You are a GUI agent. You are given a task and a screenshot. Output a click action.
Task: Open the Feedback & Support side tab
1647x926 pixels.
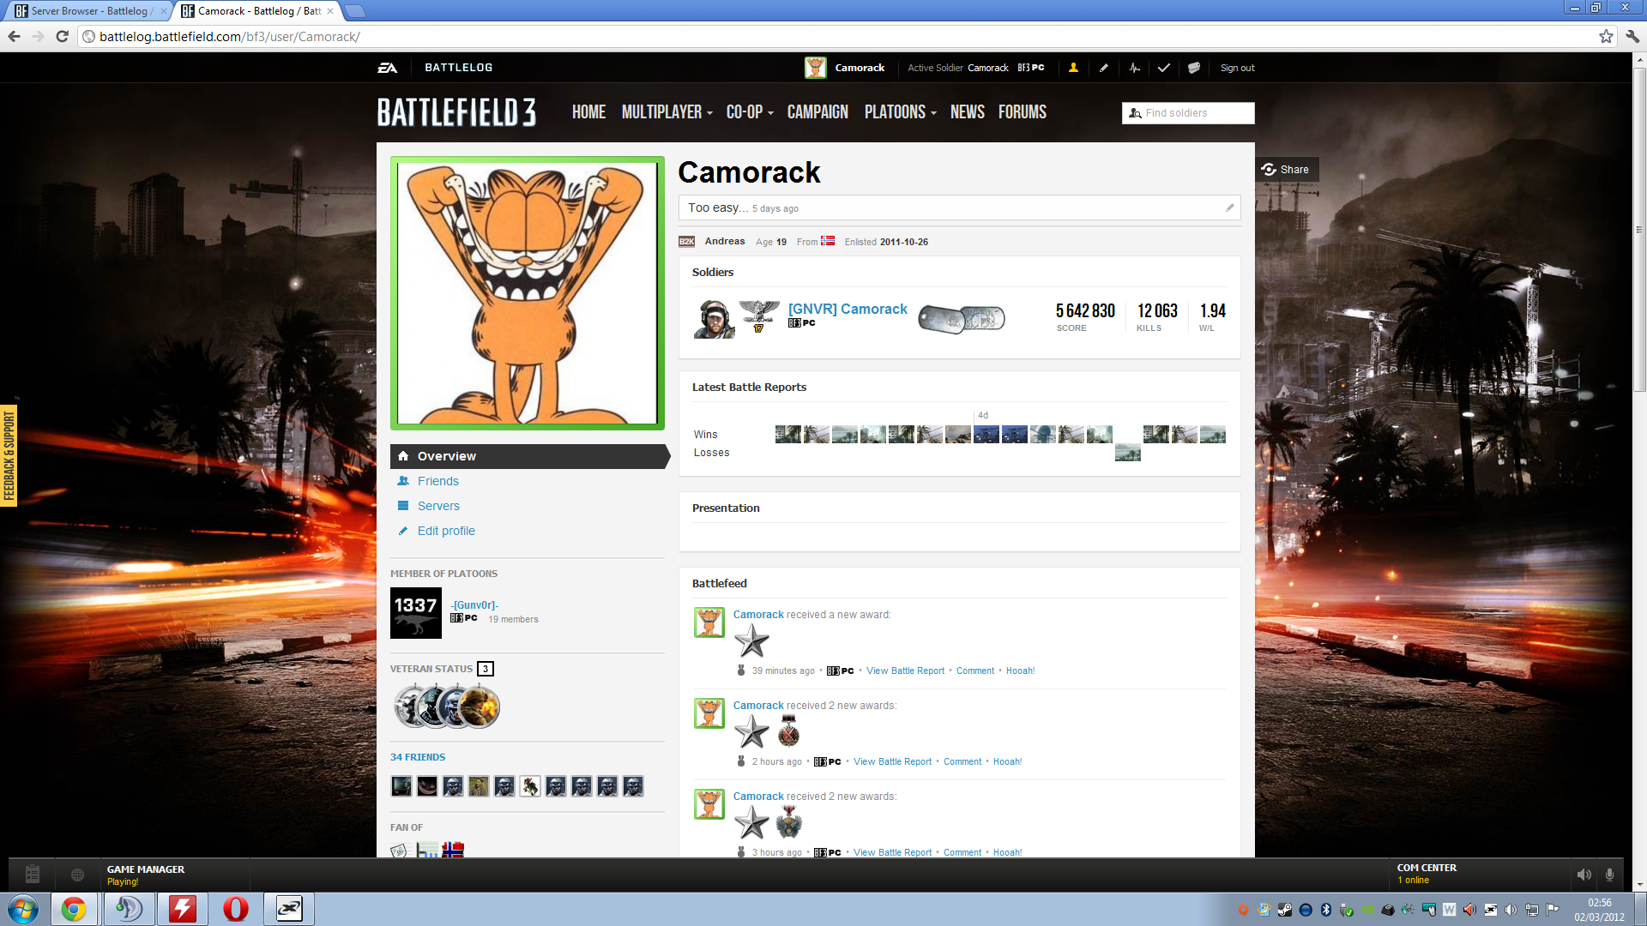(9, 455)
